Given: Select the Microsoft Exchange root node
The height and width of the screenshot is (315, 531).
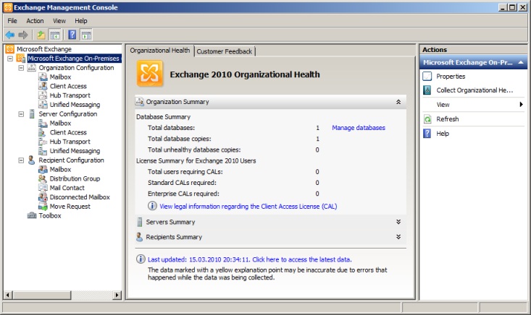Looking at the screenshot, I should [44, 49].
